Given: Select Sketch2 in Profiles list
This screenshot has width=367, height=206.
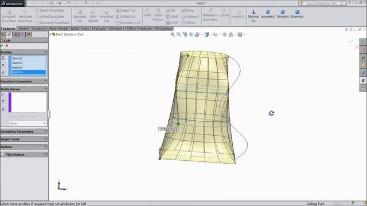Looking at the screenshot, I should point(29,63).
